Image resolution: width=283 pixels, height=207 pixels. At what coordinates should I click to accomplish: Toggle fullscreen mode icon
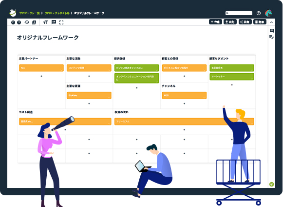coord(61,22)
